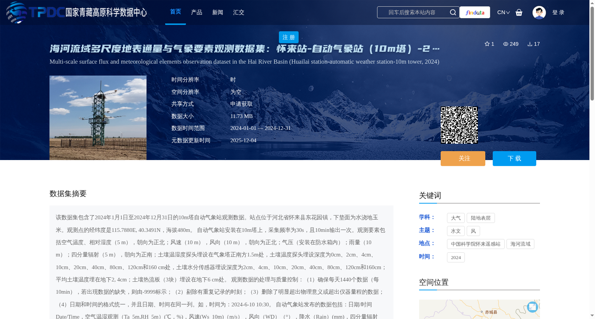Select the 2024 time tag

pyautogui.click(x=456, y=258)
